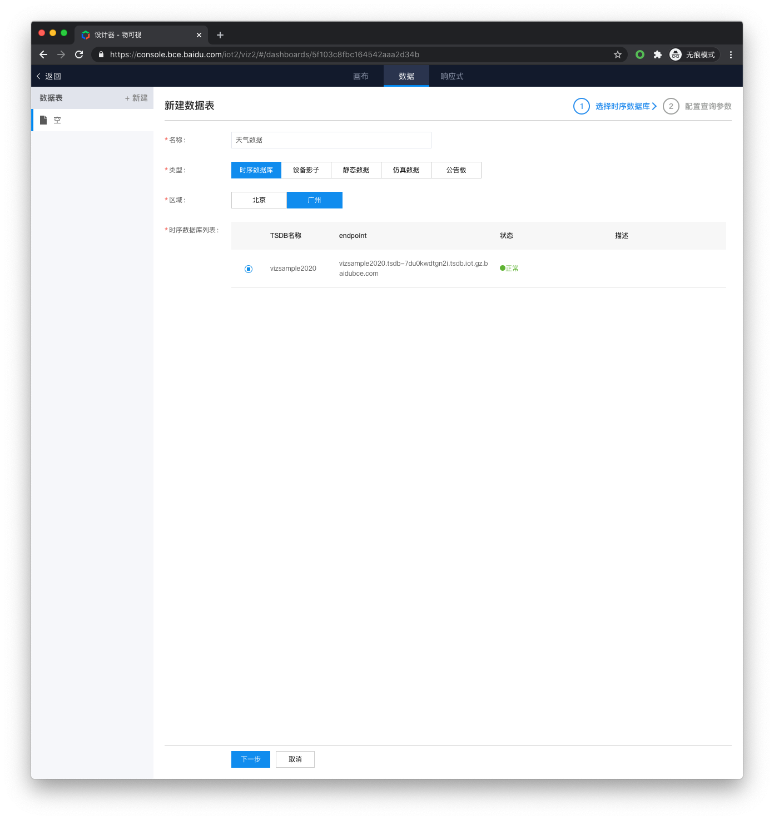The image size is (774, 820).
Task: Open the extensions puzzle icon
Action: point(658,54)
